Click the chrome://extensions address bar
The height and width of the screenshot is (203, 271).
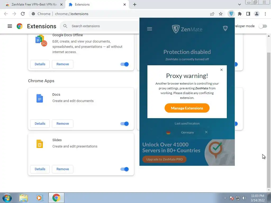[71, 14]
